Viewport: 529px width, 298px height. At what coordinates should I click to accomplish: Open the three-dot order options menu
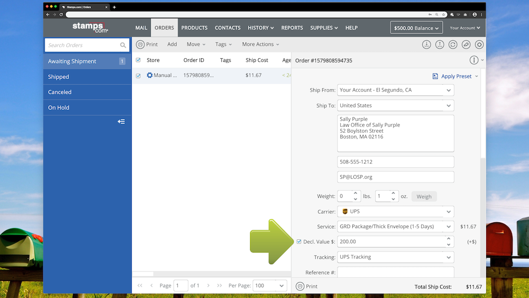point(473,60)
